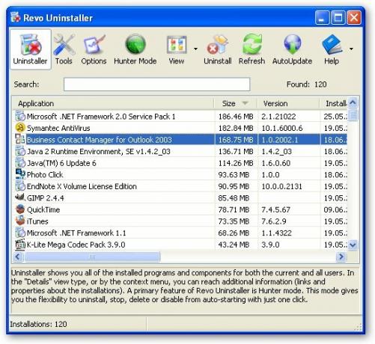Minimize the Revo Uninstaller window

(x=323, y=18)
